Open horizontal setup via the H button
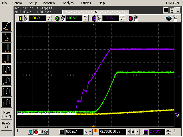 coord(62,132)
